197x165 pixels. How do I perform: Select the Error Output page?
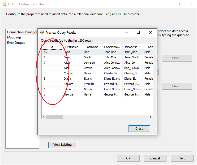click(x=16, y=43)
